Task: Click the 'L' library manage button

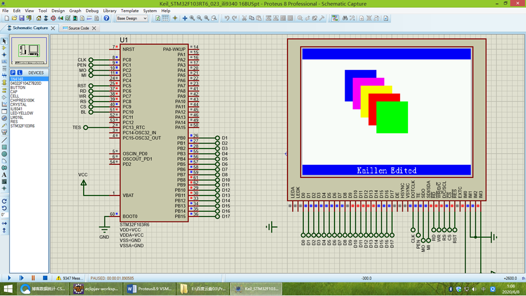Action: (x=20, y=73)
